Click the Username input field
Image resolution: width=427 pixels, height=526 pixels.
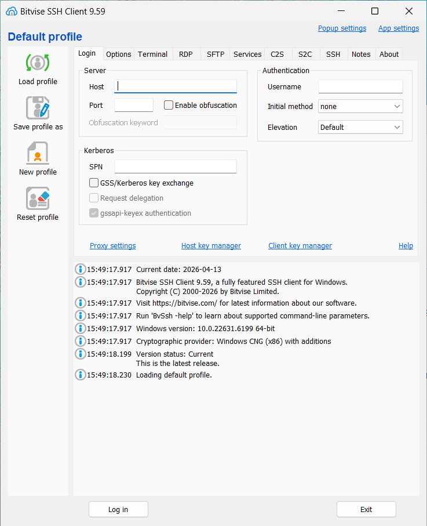click(x=360, y=86)
